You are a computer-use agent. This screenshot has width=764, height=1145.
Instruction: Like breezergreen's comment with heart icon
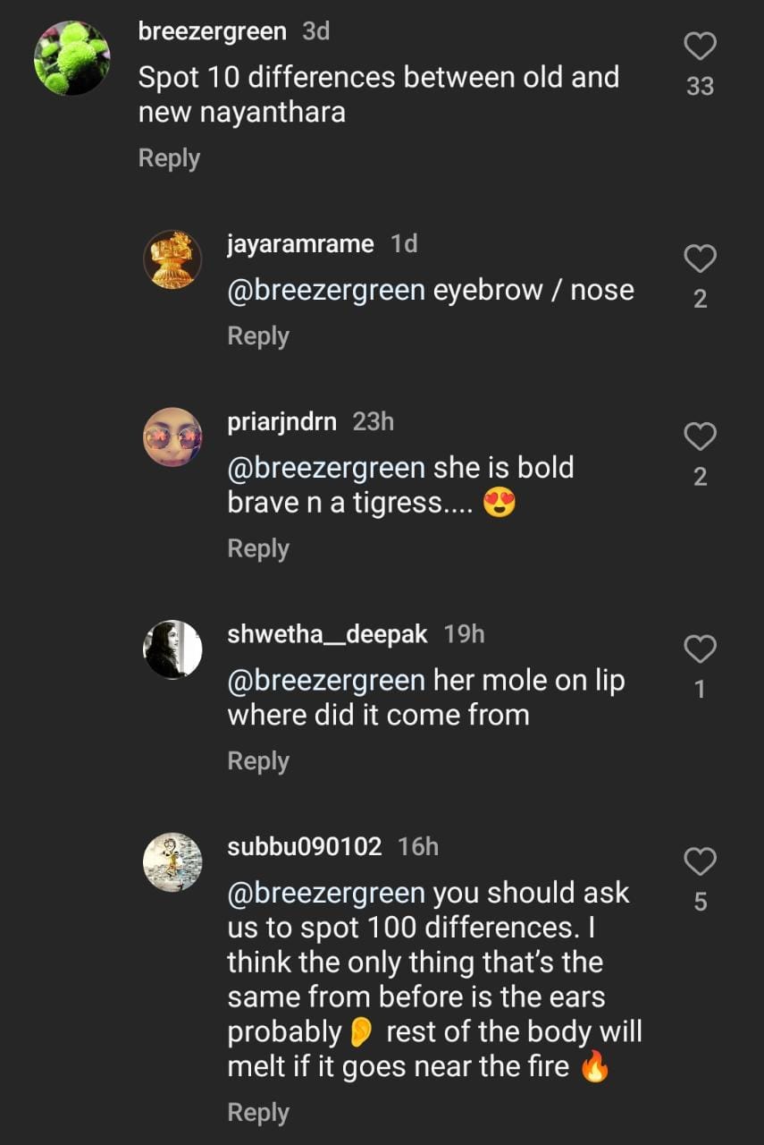[x=700, y=46]
